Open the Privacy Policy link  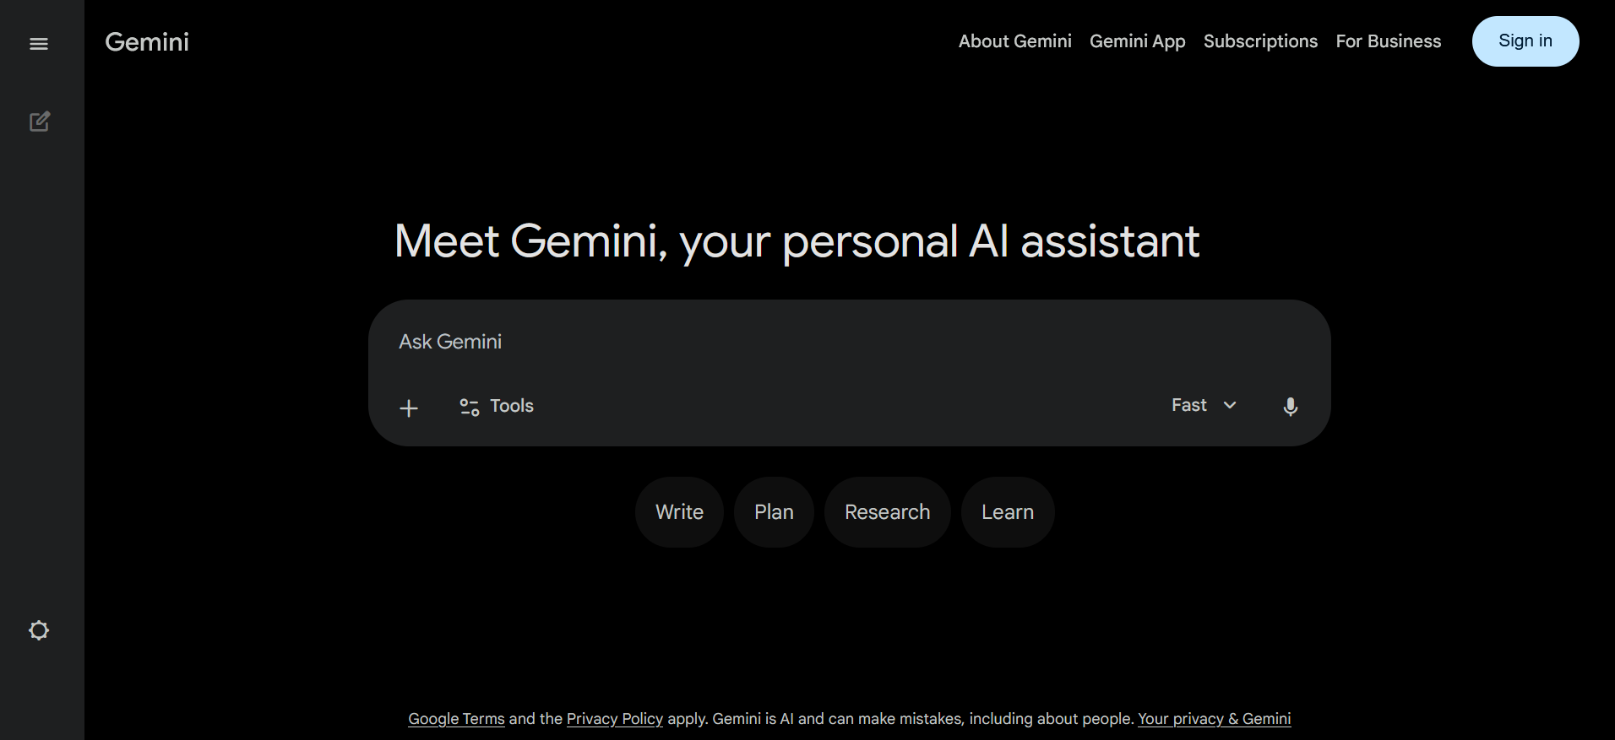pos(614,718)
